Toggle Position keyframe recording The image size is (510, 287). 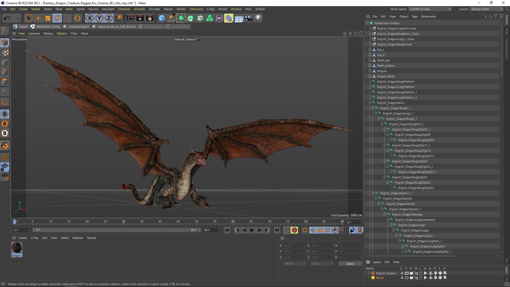pyautogui.click(x=313, y=230)
